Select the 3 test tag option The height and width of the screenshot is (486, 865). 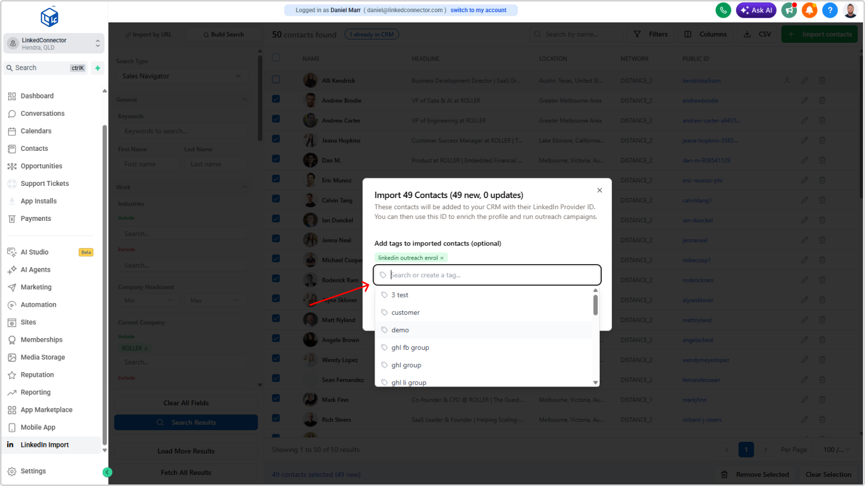click(x=484, y=295)
